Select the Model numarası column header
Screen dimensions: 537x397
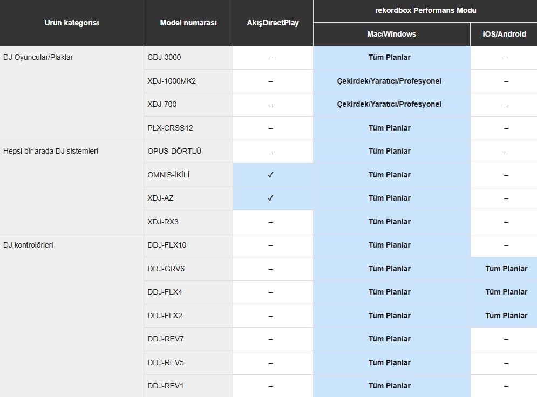point(188,23)
